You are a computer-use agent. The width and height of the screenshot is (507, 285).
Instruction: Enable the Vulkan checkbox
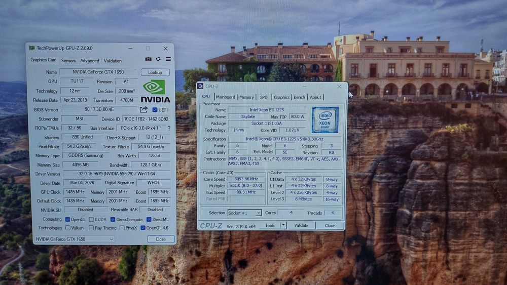(x=67, y=228)
